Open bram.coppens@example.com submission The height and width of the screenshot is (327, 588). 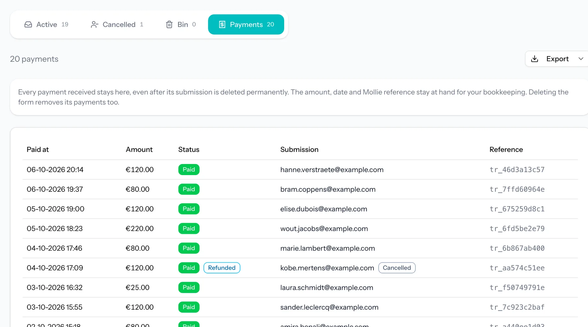click(328, 189)
